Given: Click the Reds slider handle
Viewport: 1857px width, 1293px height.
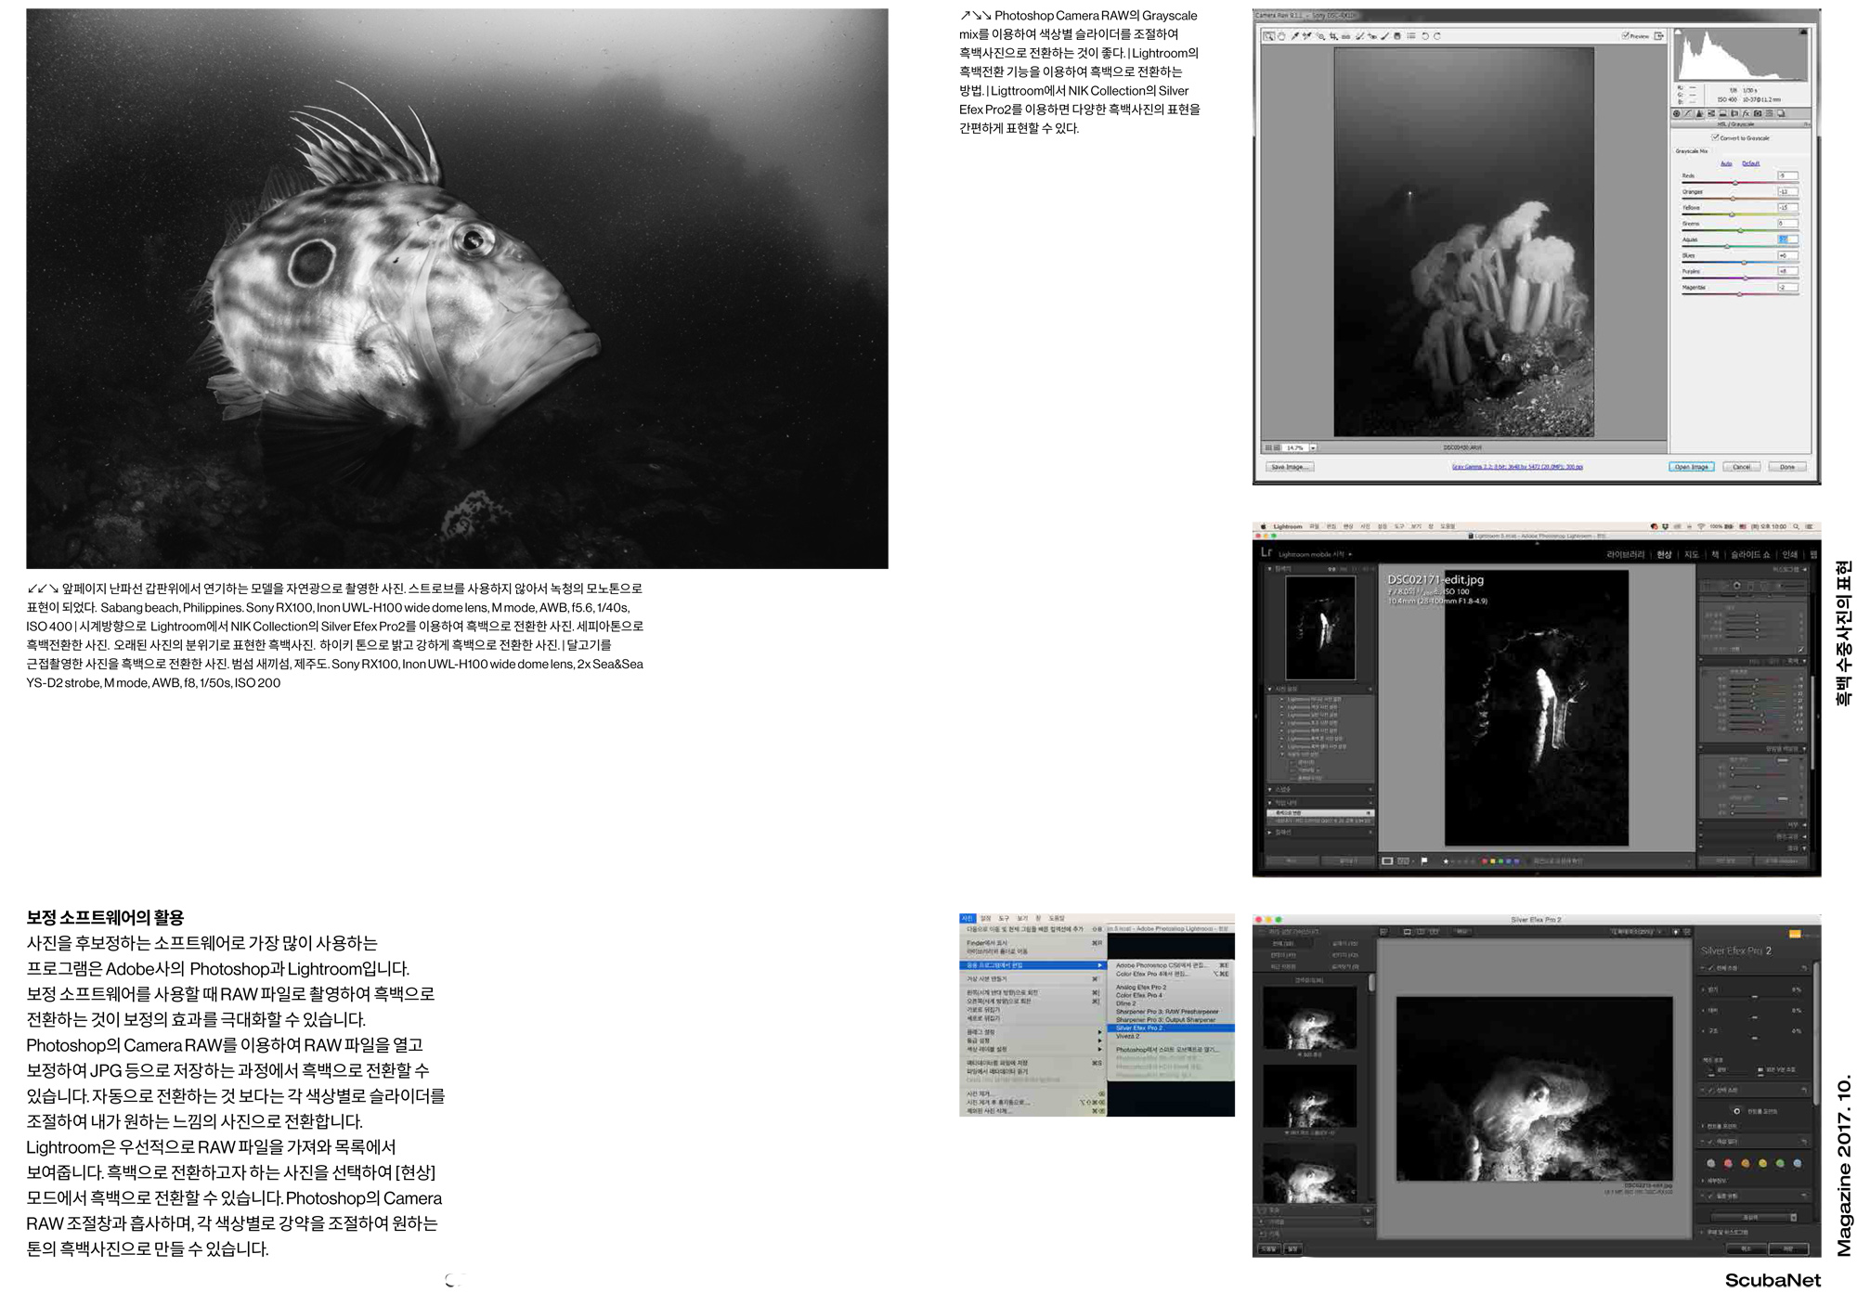Looking at the screenshot, I should pyautogui.click(x=1734, y=182).
